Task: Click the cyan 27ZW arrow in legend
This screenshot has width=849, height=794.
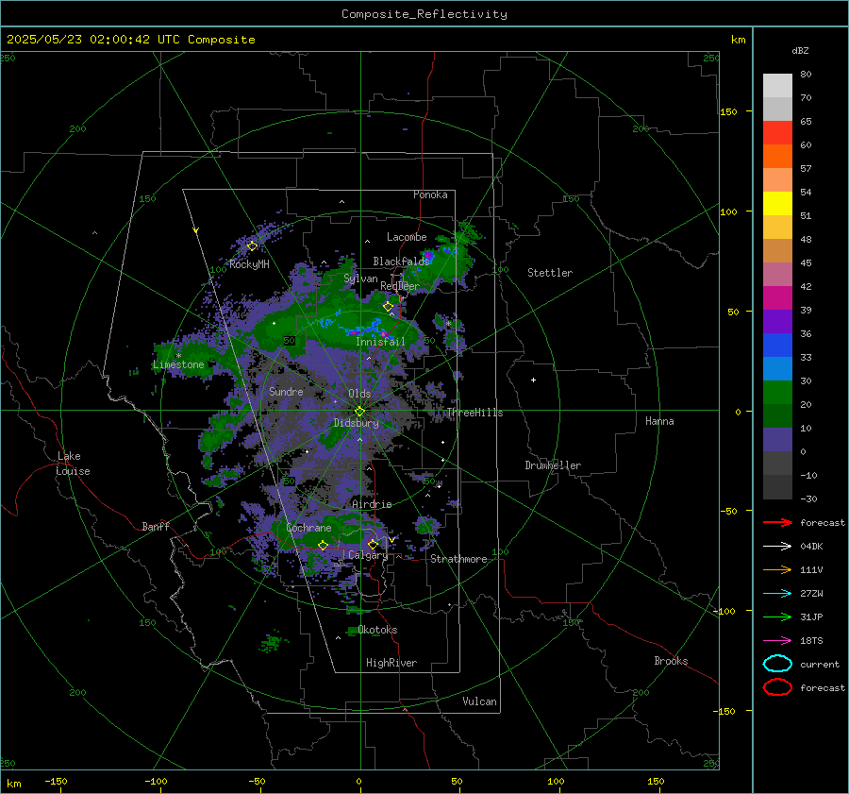Action: click(x=777, y=594)
